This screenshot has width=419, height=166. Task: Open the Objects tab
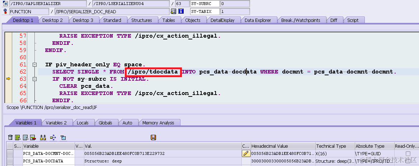[x=193, y=20]
